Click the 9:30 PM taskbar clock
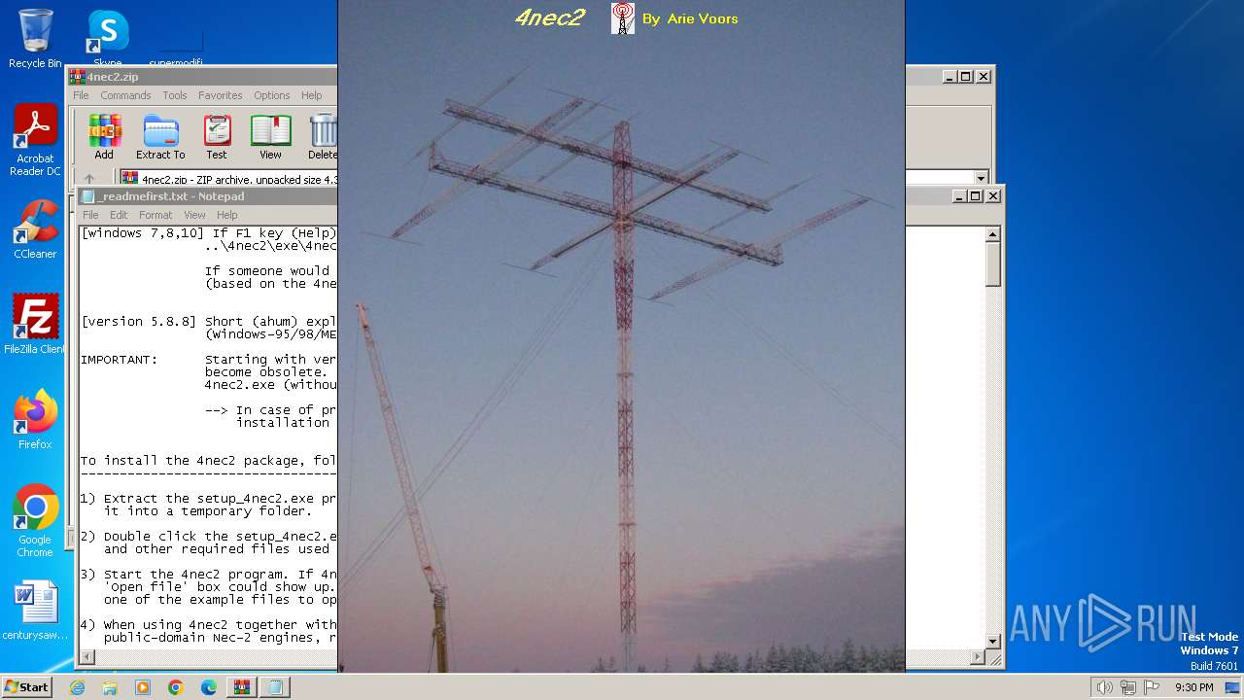This screenshot has height=700, width=1244. 1193,687
